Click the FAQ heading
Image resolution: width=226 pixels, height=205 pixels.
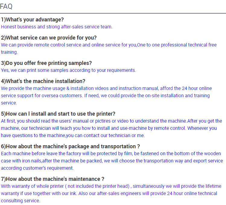[x=6, y=6]
